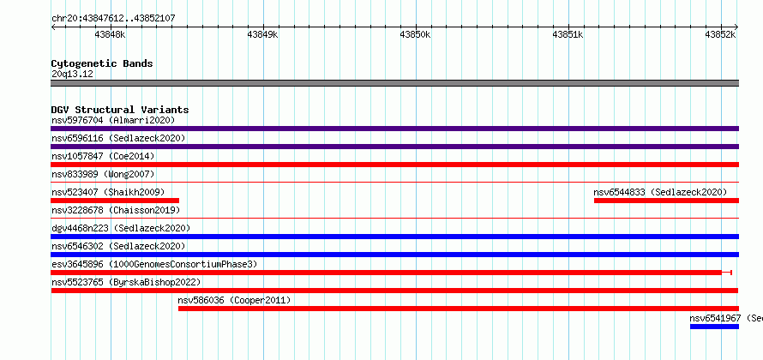
Task: Select the blue bar for dgv4468n223
Action: tap(394, 237)
